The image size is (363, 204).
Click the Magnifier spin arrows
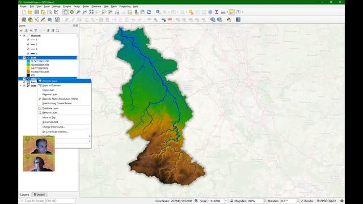(265, 201)
